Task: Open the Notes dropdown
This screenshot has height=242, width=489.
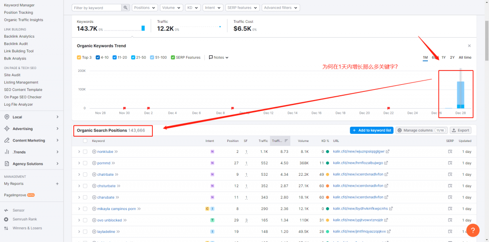Action: [219, 57]
